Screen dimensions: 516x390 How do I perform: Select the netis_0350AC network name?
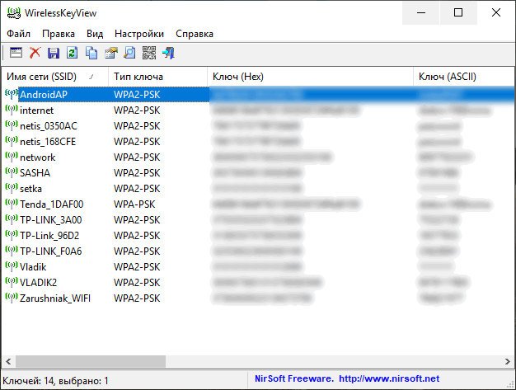(x=49, y=125)
